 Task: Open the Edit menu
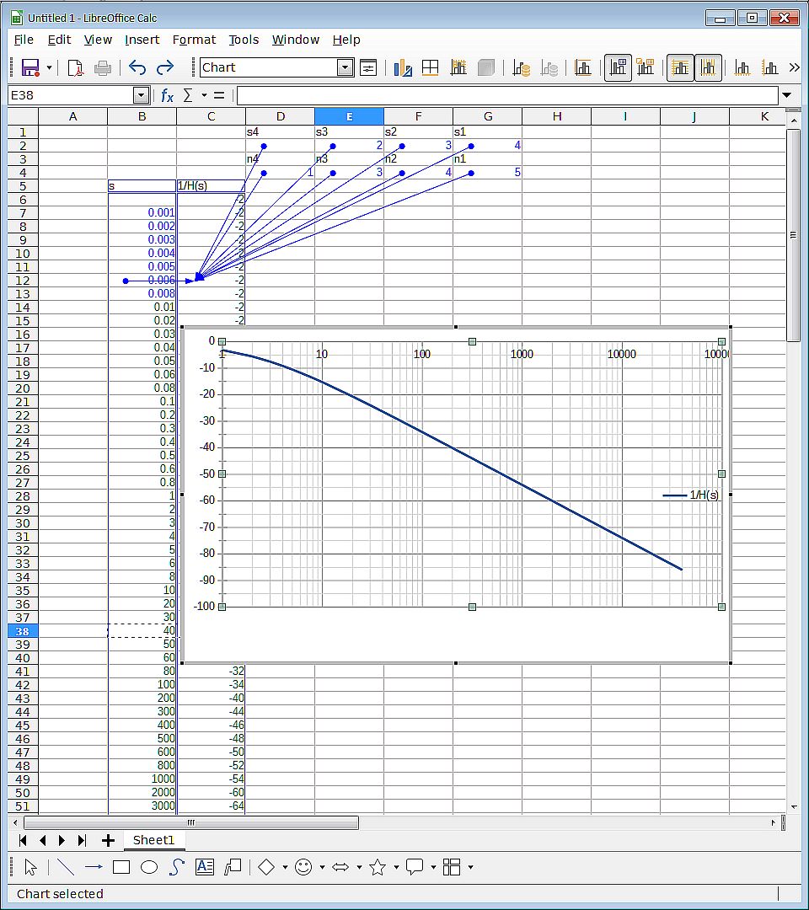pyautogui.click(x=59, y=40)
